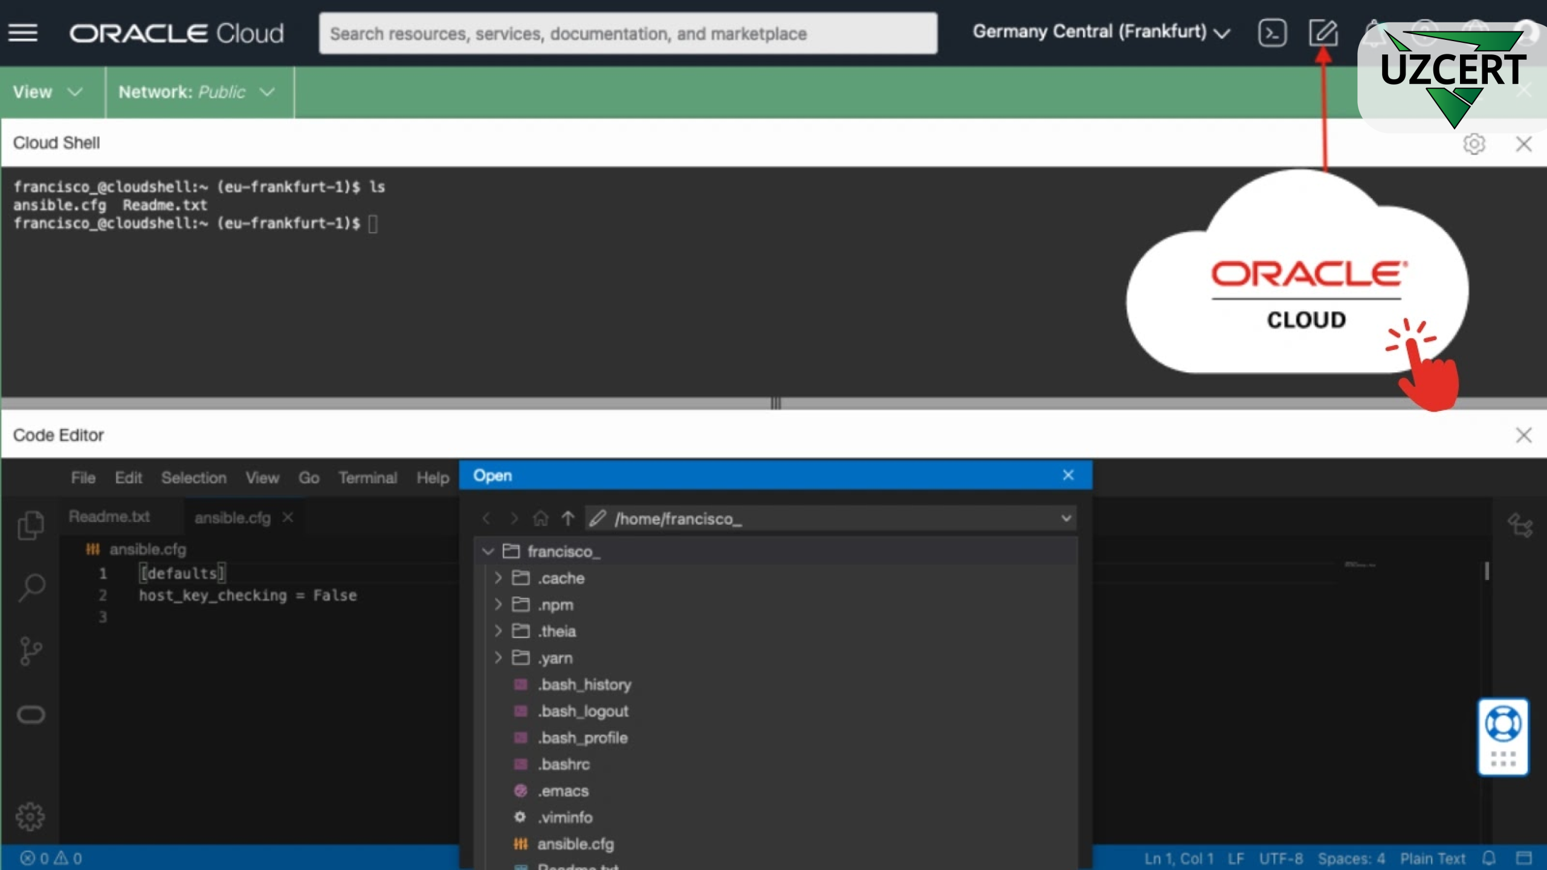Expand the /home/francisco_ path dropdown
The image size is (1547, 870).
[1066, 518]
